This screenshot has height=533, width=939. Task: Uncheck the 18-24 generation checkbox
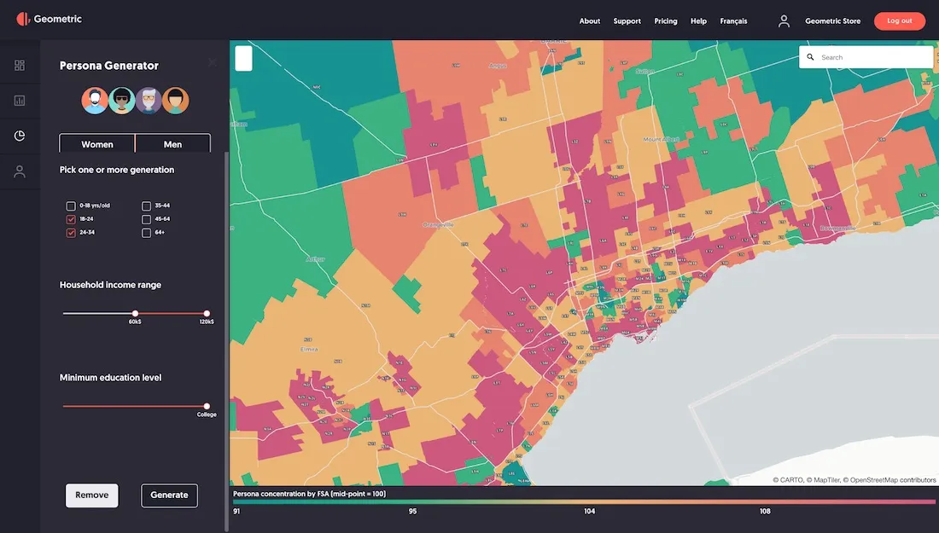71,219
